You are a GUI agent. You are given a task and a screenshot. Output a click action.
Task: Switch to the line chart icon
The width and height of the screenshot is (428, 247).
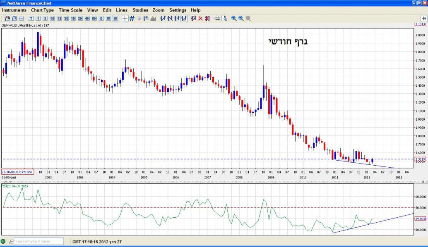point(21,18)
